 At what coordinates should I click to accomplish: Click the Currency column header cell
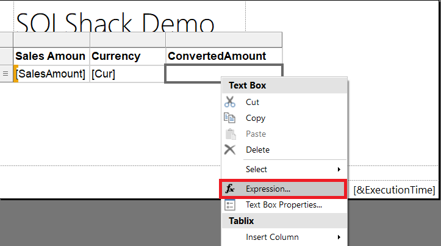pos(127,56)
